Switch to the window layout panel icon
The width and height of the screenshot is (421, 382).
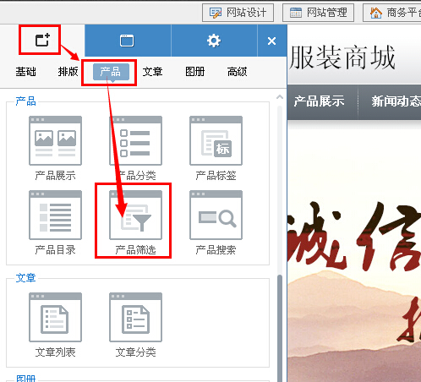[127, 41]
